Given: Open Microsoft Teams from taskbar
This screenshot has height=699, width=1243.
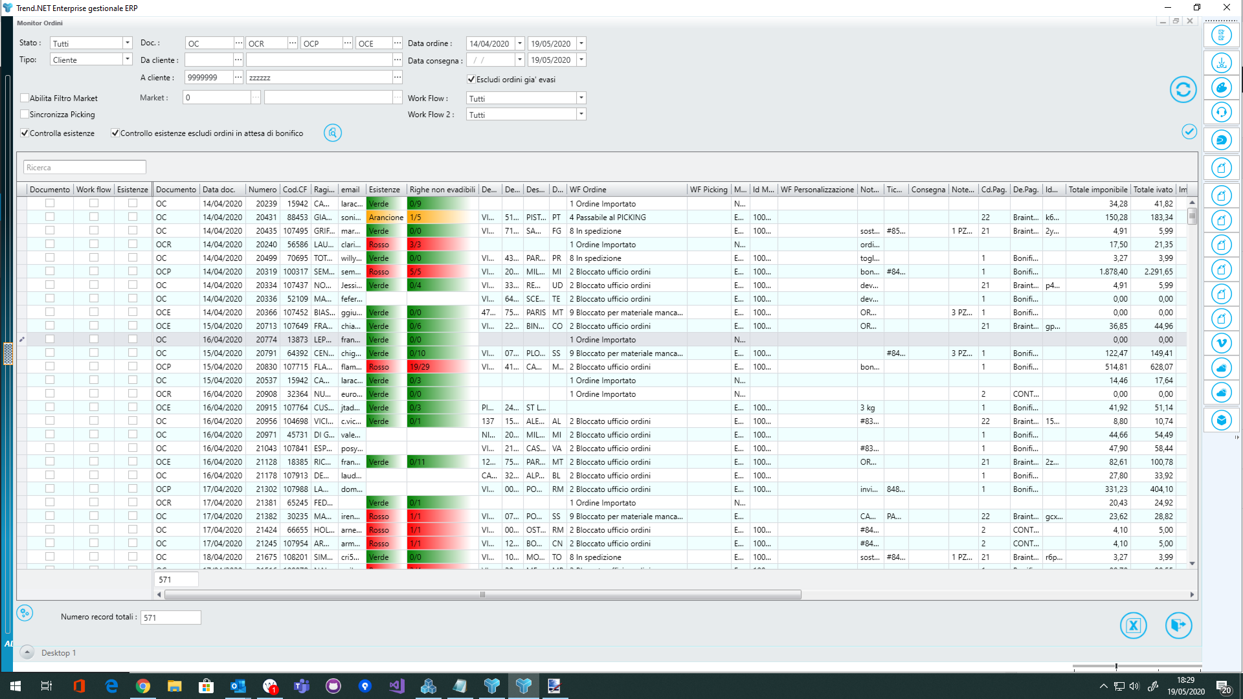Looking at the screenshot, I should point(302,686).
